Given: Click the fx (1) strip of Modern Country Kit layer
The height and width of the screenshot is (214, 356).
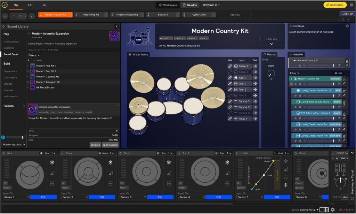Looking at the screenshot, I should point(344,81).
